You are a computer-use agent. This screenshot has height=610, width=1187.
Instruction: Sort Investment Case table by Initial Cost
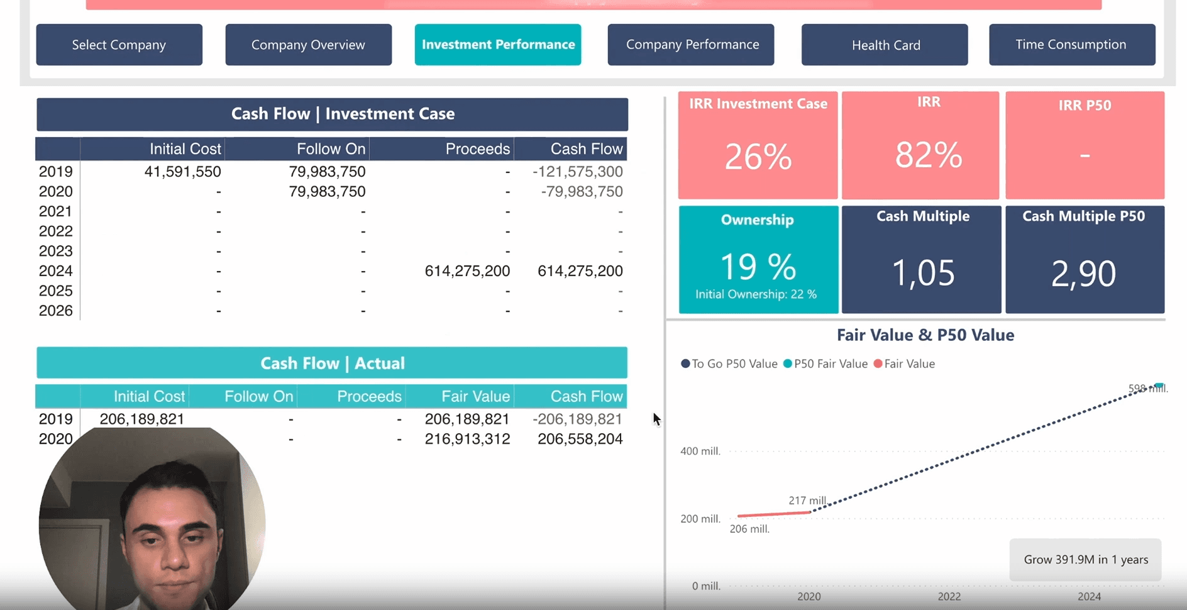tap(185, 149)
